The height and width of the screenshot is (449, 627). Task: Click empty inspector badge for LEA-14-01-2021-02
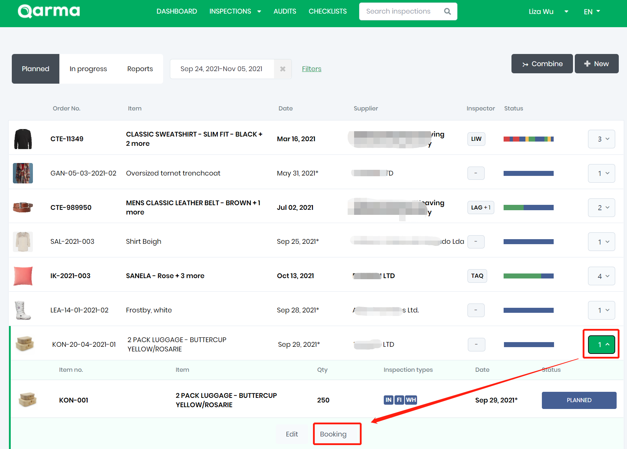[x=476, y=310]
